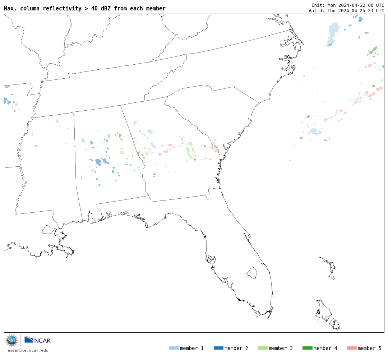388x355 pixels.
Task: Click Lake Okeechobee outline in Florida
Action: [252, 273]
